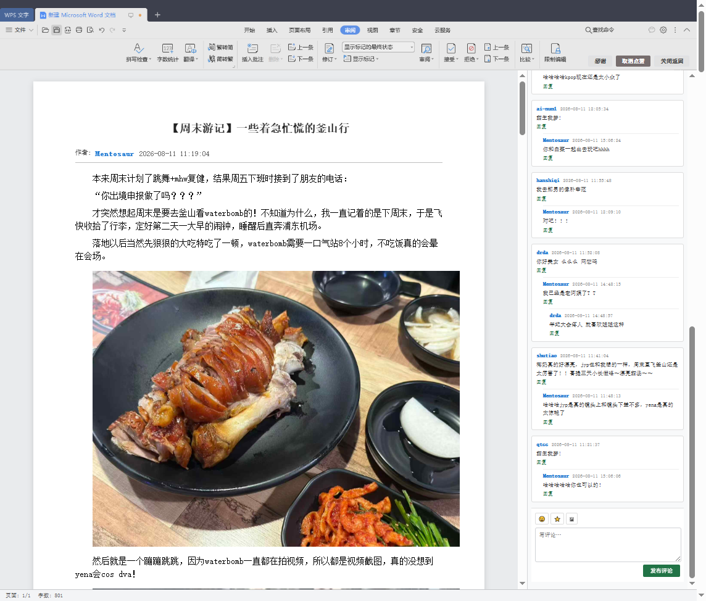Expand the 接受 dropdown arrow
The height and width of the screenshot is (601, 706).
coord(457,59)
